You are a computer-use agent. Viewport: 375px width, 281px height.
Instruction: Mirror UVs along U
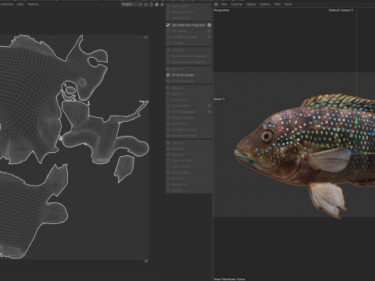tap(189, 88)
